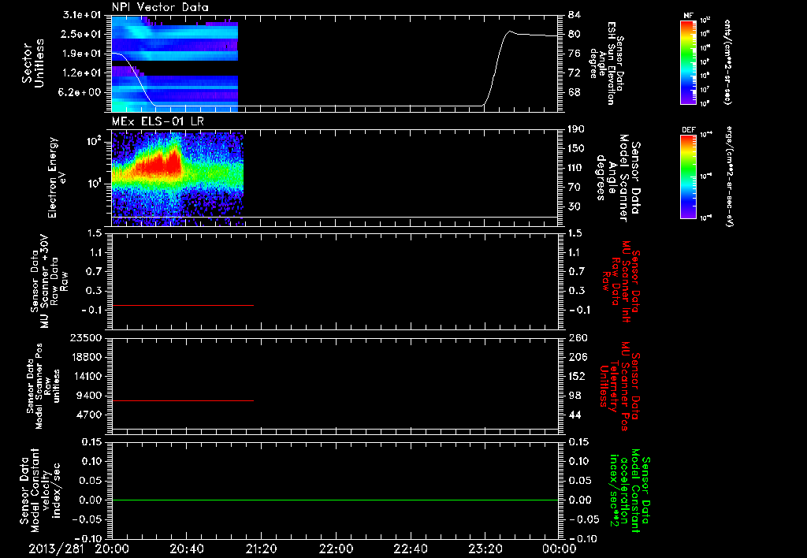Click the '20:40' time axis label
This screenshot has height=558, width=807.
(x=186, y=549)
